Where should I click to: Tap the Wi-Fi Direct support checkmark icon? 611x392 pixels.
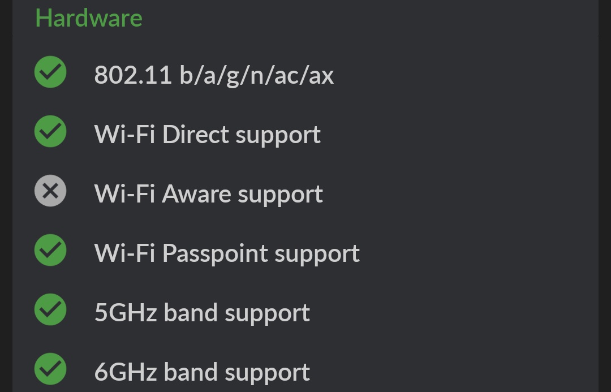click(50, 132)
